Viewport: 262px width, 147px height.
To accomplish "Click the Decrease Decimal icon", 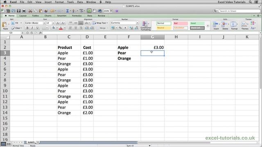I will (136, 28).
